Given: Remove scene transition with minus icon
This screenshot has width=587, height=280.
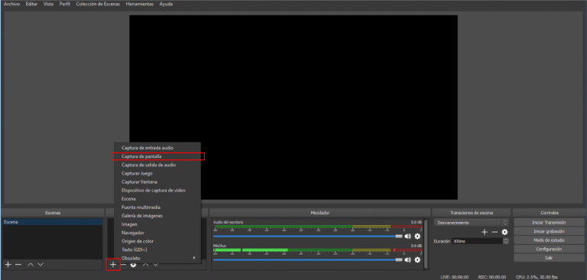Looking at the screenshot, I should [495, 232].
